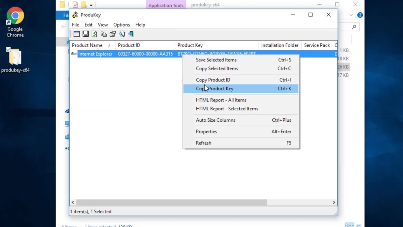Click the key icon beside Internet Explorer

click(x=74, y=54)
